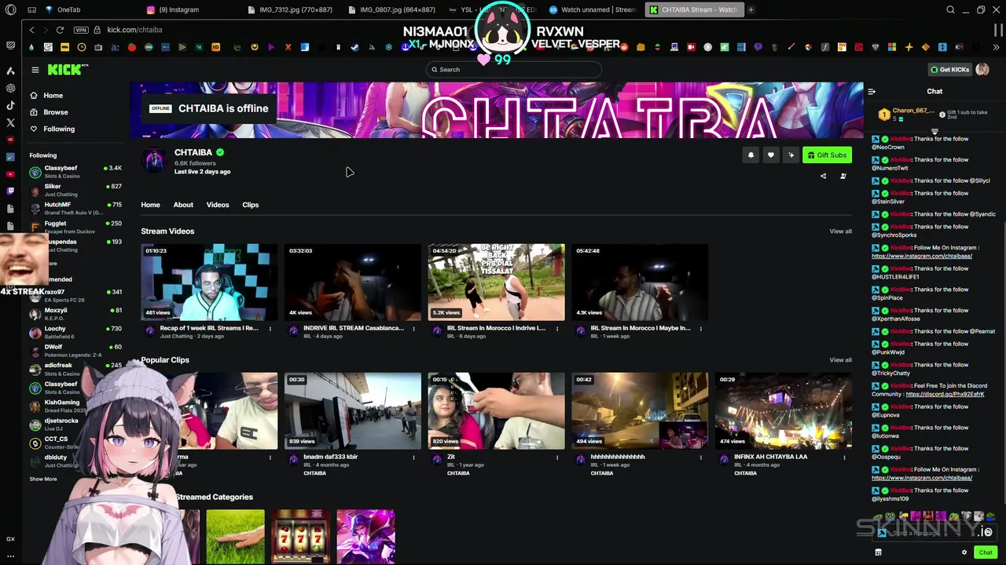This screenshot has height=565, width=1006.
Task: Open INDRIVE IRL STREAM Casablanca video thumbnail
Action: tap(353, 282)
